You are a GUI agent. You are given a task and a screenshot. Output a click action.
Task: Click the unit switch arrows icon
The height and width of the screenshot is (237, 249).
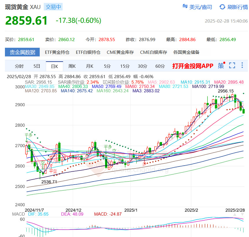pos(185,7)
